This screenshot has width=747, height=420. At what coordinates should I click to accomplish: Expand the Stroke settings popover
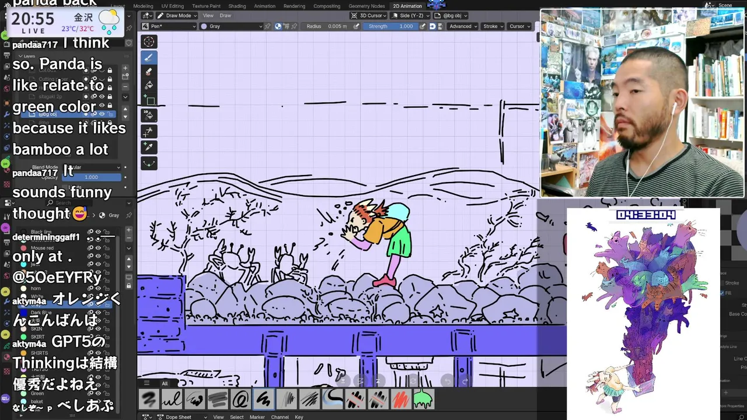[493, 26]
